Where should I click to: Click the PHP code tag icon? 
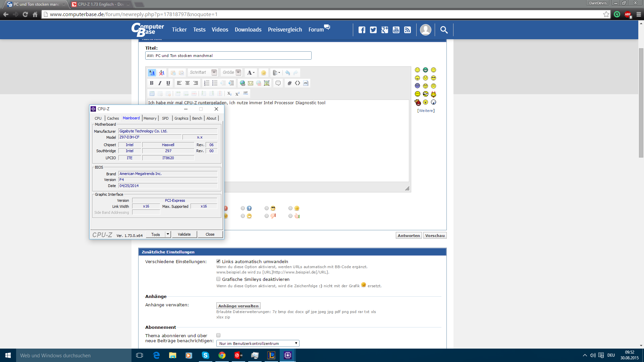tap(306, 83)
